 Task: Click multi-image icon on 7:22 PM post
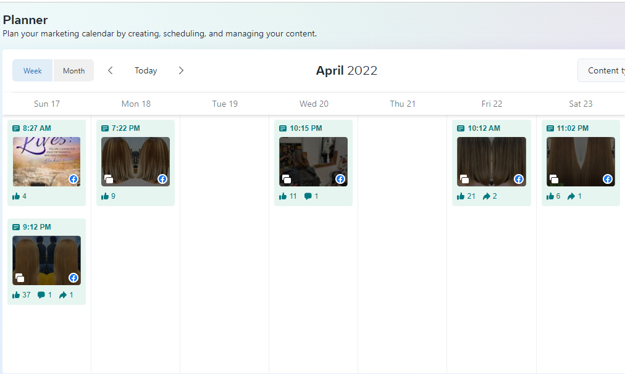pyautogui.click(x=109, y=179)
